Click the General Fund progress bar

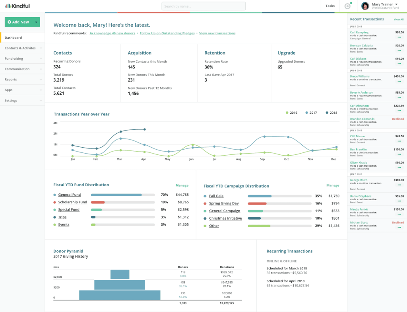(123, 195)
